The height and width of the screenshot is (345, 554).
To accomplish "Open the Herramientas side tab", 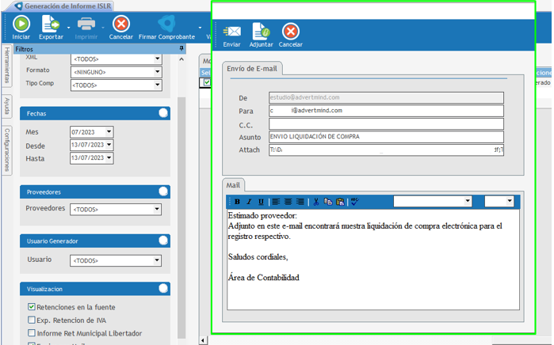I will [x=6, y=65].
